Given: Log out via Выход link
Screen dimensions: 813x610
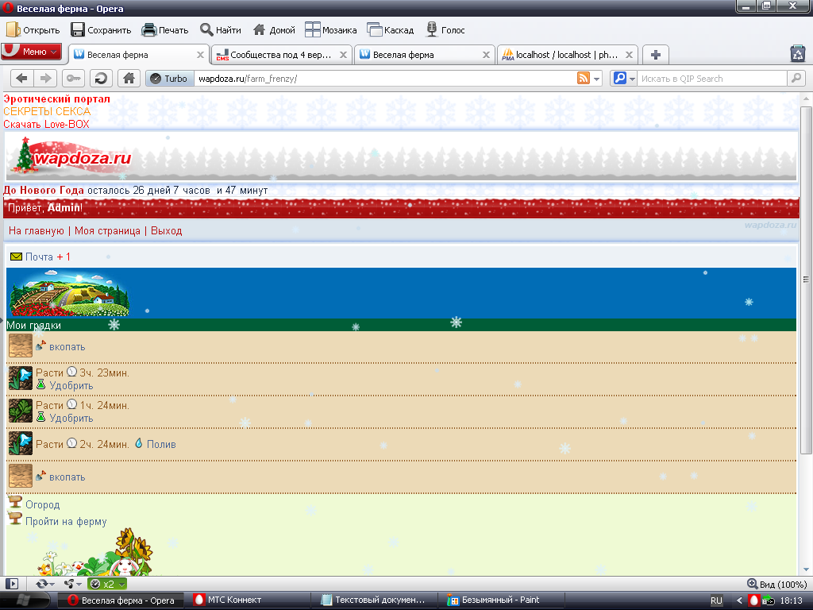Looking at the screenshot, I should pyautogui.click(x=167, y=231).
